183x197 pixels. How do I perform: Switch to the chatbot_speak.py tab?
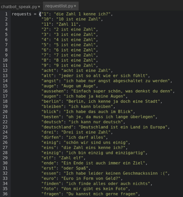click(19, 7)
